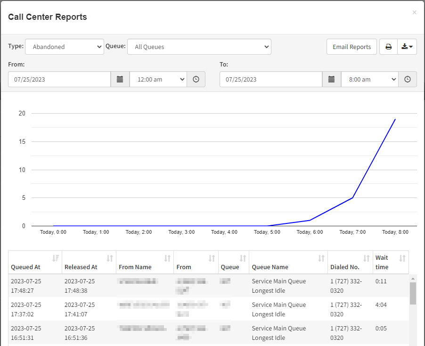Open the To time dropdown 8:00 am

(370, 79)
